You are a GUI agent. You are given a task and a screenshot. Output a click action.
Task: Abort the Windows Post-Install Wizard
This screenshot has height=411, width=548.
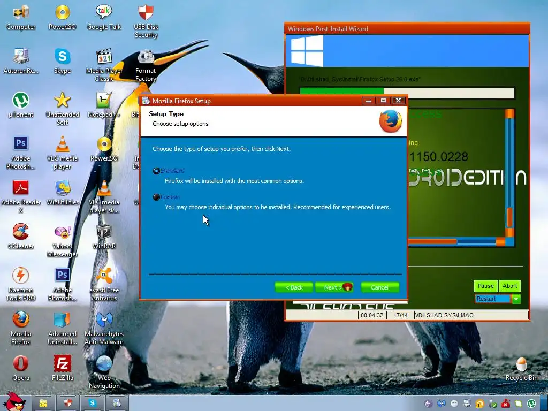click(509, 286)
